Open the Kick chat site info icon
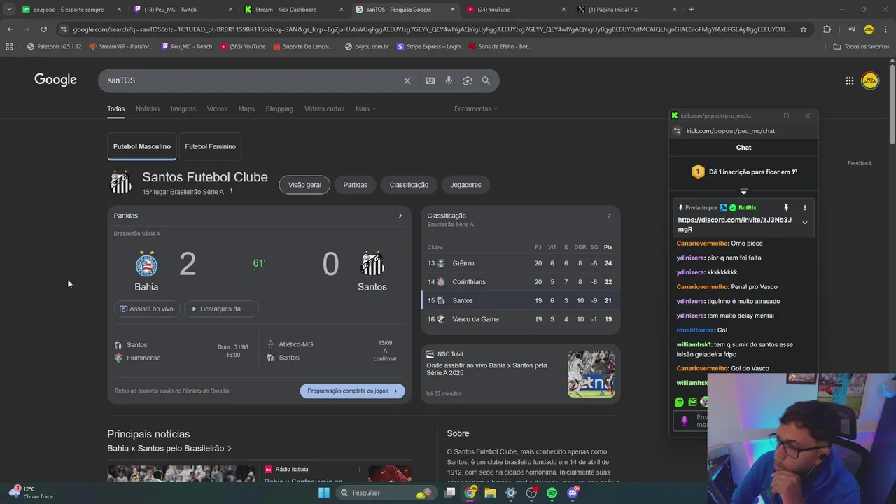The image size is (896, 504). (x=676, y=131)
